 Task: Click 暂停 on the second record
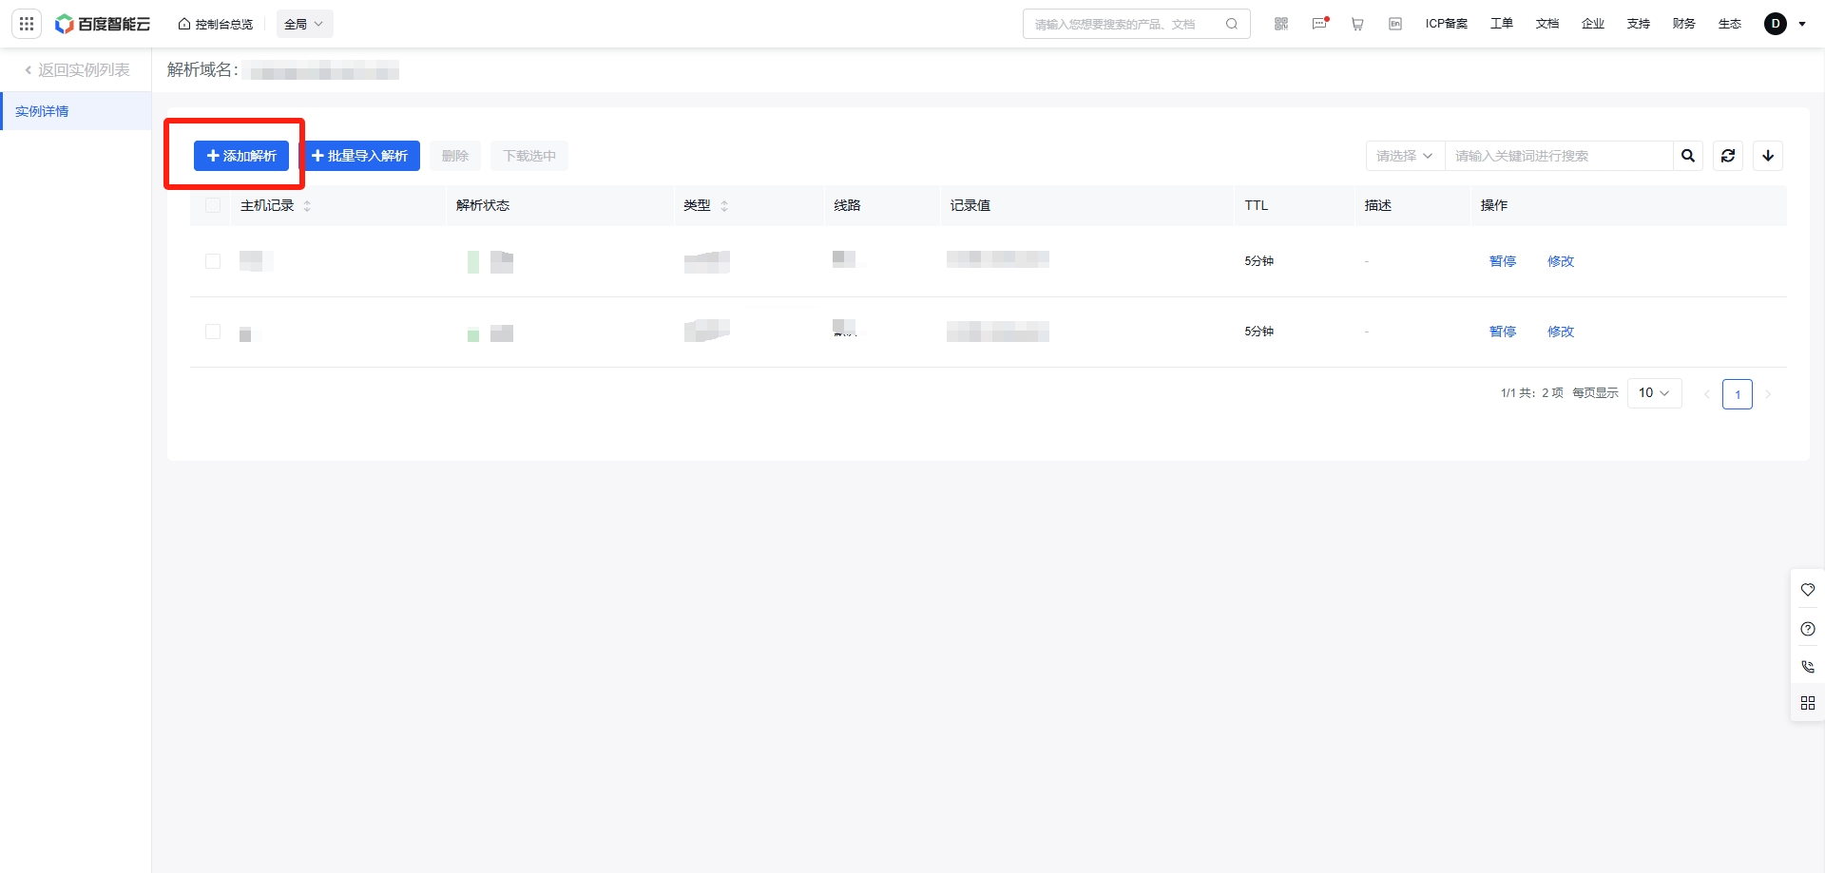(1503, 332)
